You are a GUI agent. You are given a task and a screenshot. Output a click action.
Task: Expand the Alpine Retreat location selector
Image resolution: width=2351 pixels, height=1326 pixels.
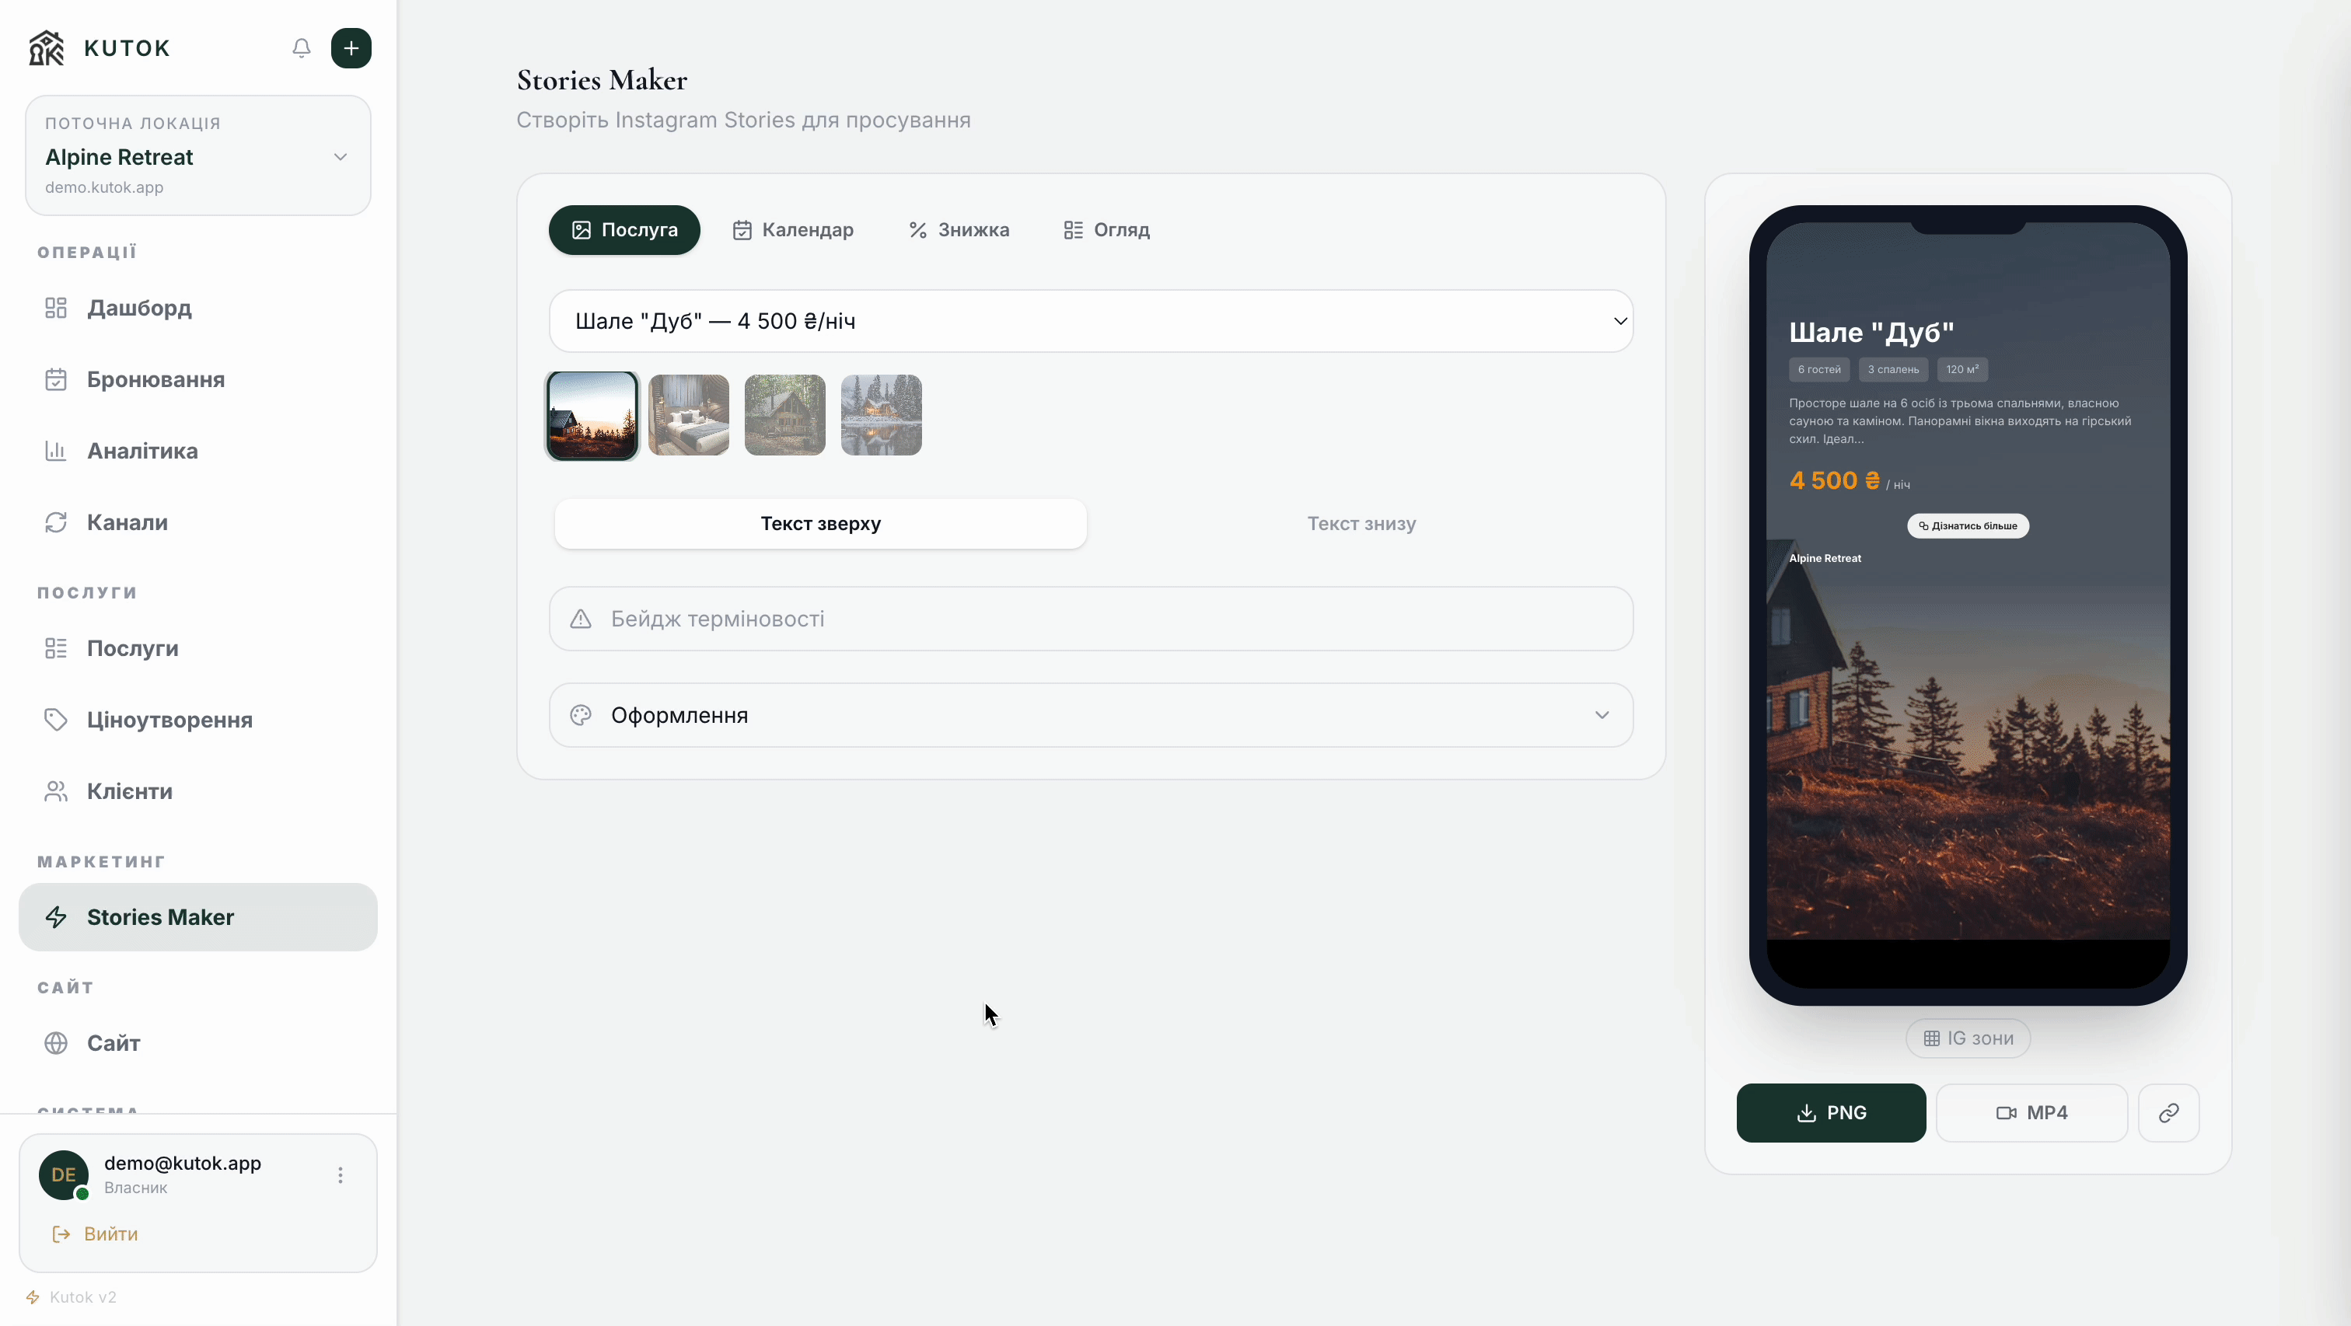[x=198, y=156]
